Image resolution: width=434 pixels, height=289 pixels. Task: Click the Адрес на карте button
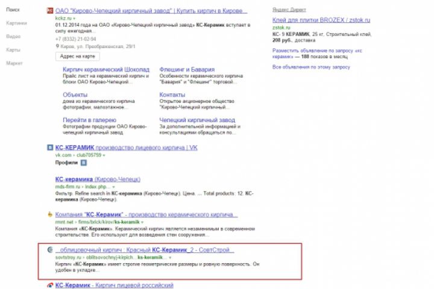click(78, 57)
